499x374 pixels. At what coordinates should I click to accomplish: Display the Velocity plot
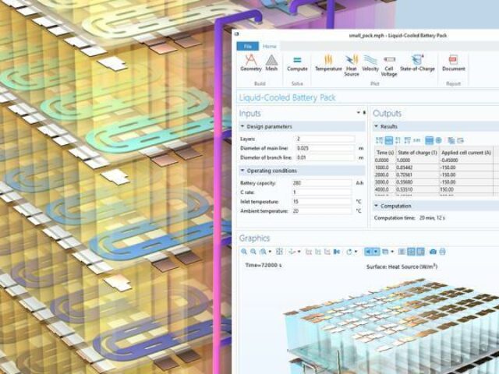pos(370,62)
